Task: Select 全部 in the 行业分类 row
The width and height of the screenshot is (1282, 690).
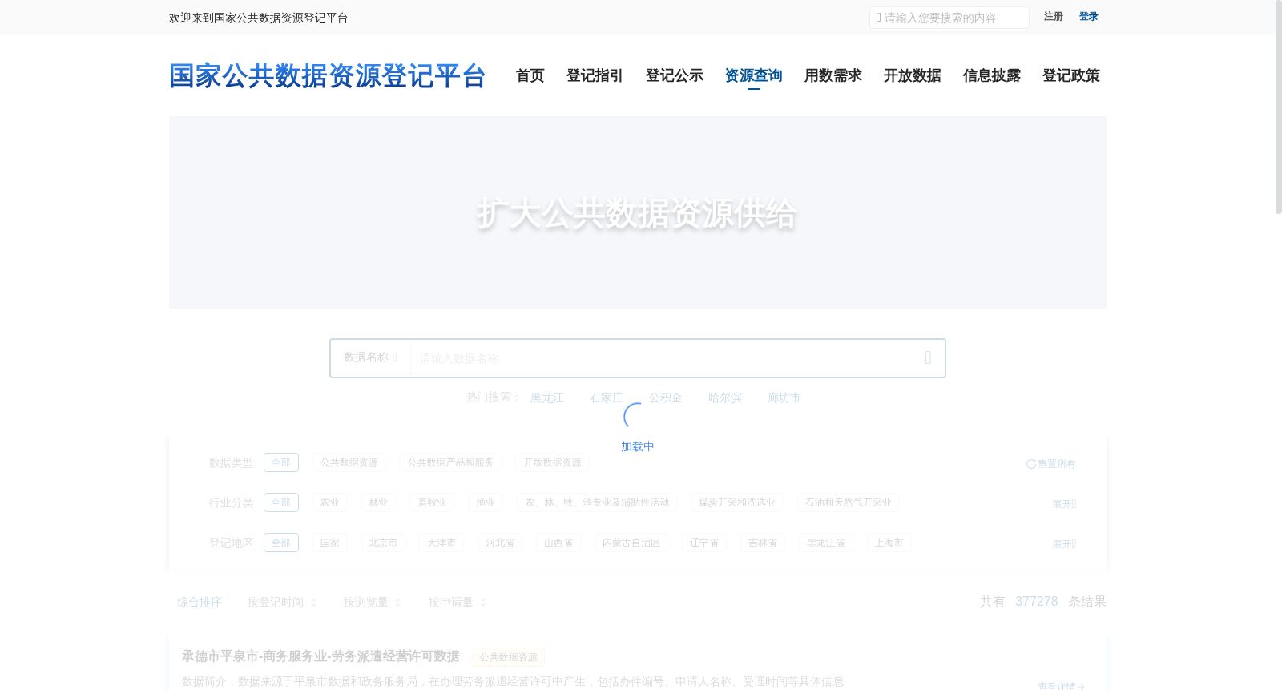Action: [x=281, y=502]
